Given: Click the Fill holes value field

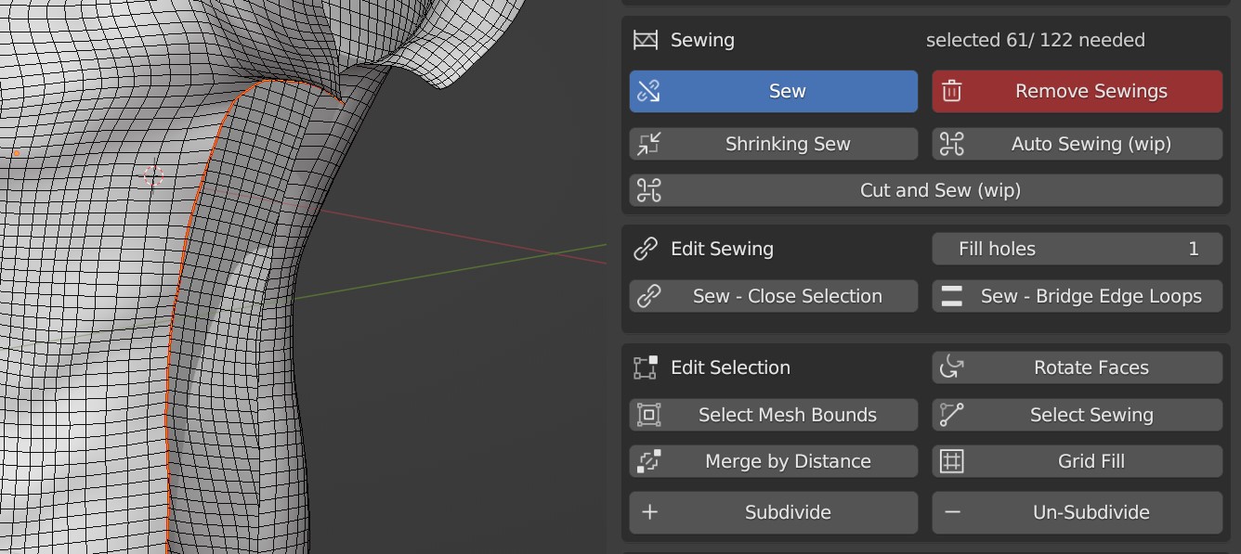Looking at the screenshot, I should [1077, 249].
